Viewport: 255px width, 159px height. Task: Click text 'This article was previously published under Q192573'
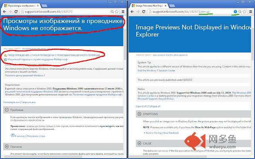click(x=165, y=80)
